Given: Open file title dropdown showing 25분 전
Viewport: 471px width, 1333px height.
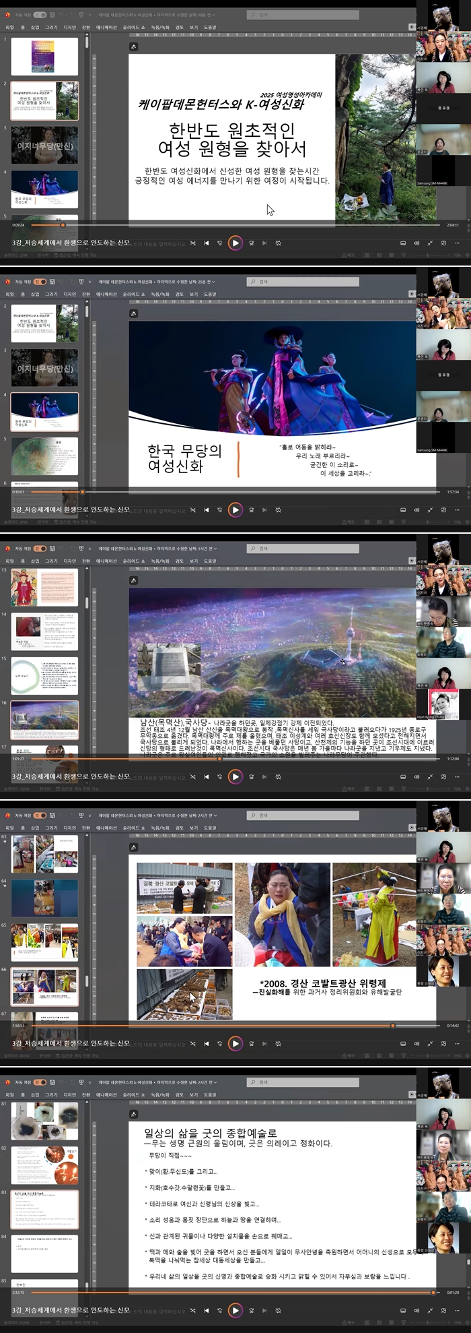Looking at the screenshot, I should coord(213,282).
